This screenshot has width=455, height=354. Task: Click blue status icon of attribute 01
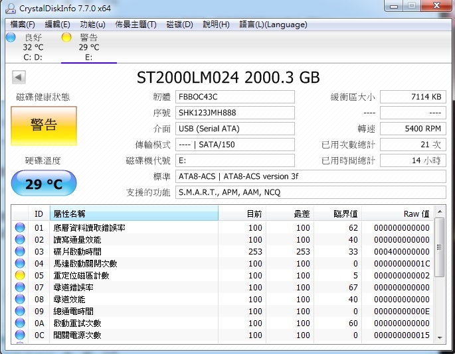[20, 227]
